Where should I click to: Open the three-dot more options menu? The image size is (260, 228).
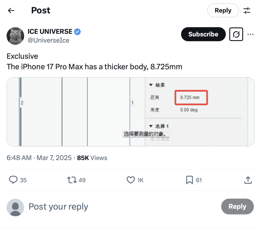250,34
